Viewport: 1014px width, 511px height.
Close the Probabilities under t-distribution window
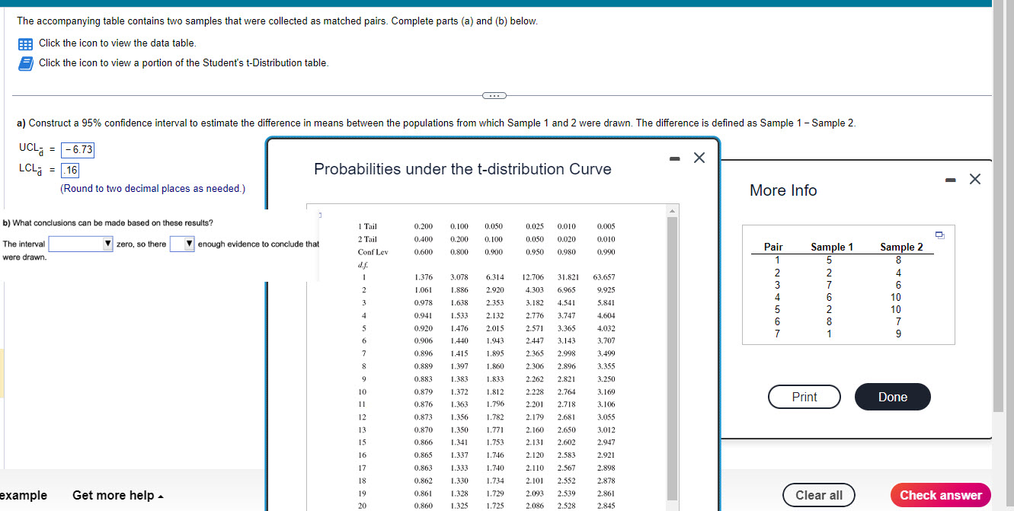pos(699,158)
